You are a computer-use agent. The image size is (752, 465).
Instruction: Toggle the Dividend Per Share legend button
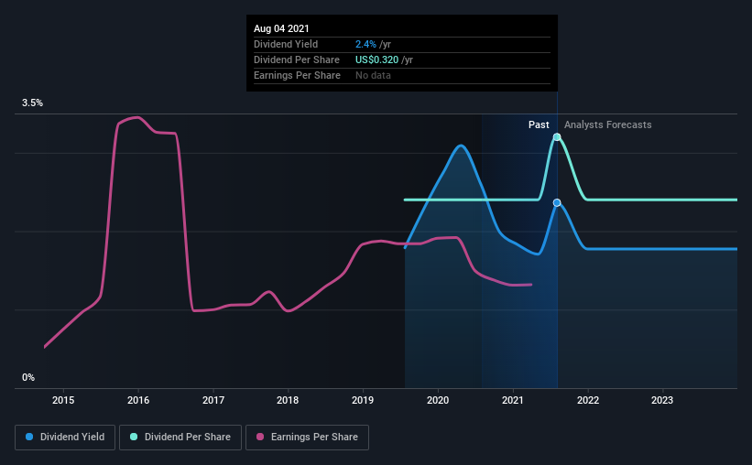(180, 438)
